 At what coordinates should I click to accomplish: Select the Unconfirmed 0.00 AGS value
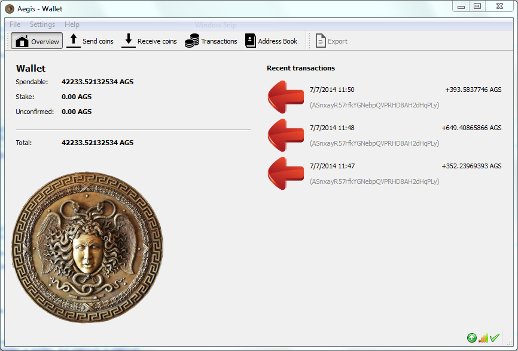point(77,112)
